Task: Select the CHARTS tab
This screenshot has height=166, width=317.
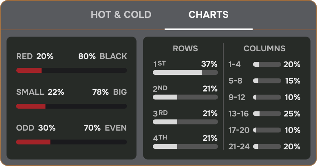Action: pyautogui.click(x=209, y=15)
